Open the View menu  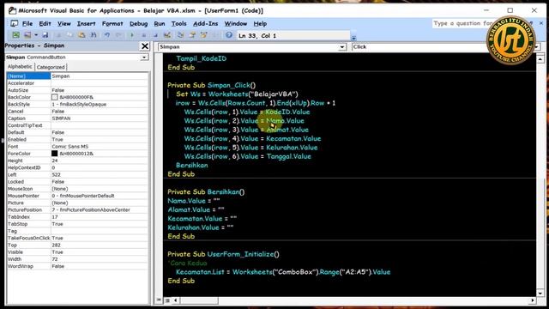coord(64,23)
